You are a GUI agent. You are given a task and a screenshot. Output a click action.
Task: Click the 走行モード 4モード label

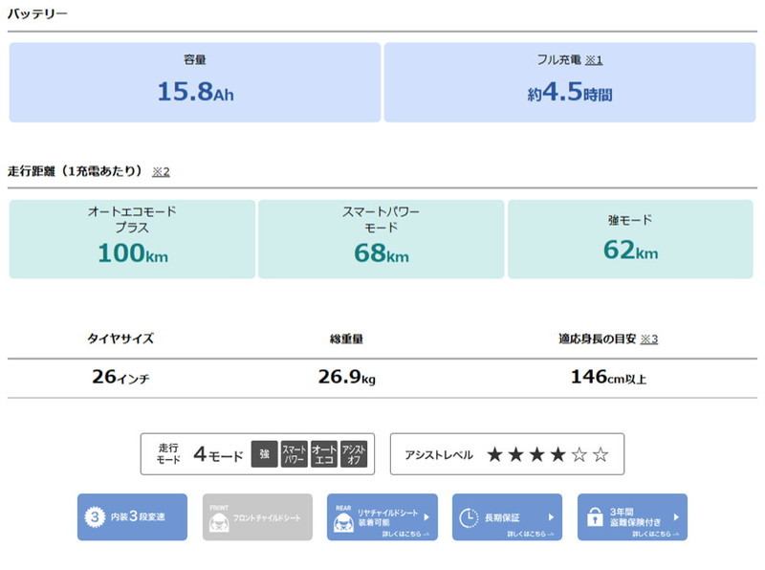201,455
